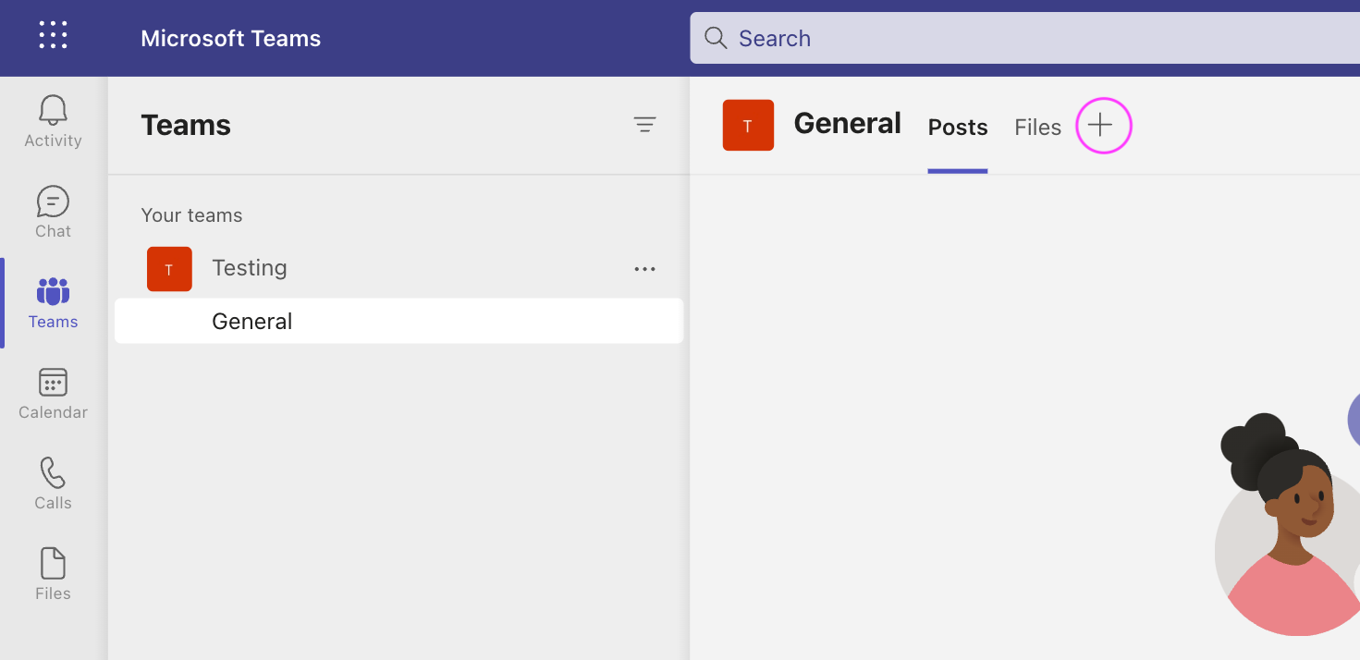
Task: Click the magnifier in the search bar
Action: coord(715,38)
